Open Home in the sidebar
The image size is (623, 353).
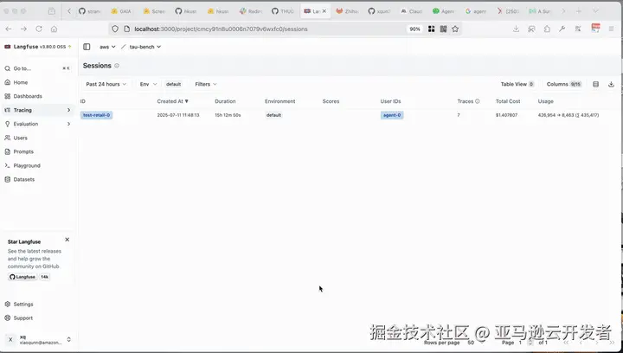[x=21, y=82]
